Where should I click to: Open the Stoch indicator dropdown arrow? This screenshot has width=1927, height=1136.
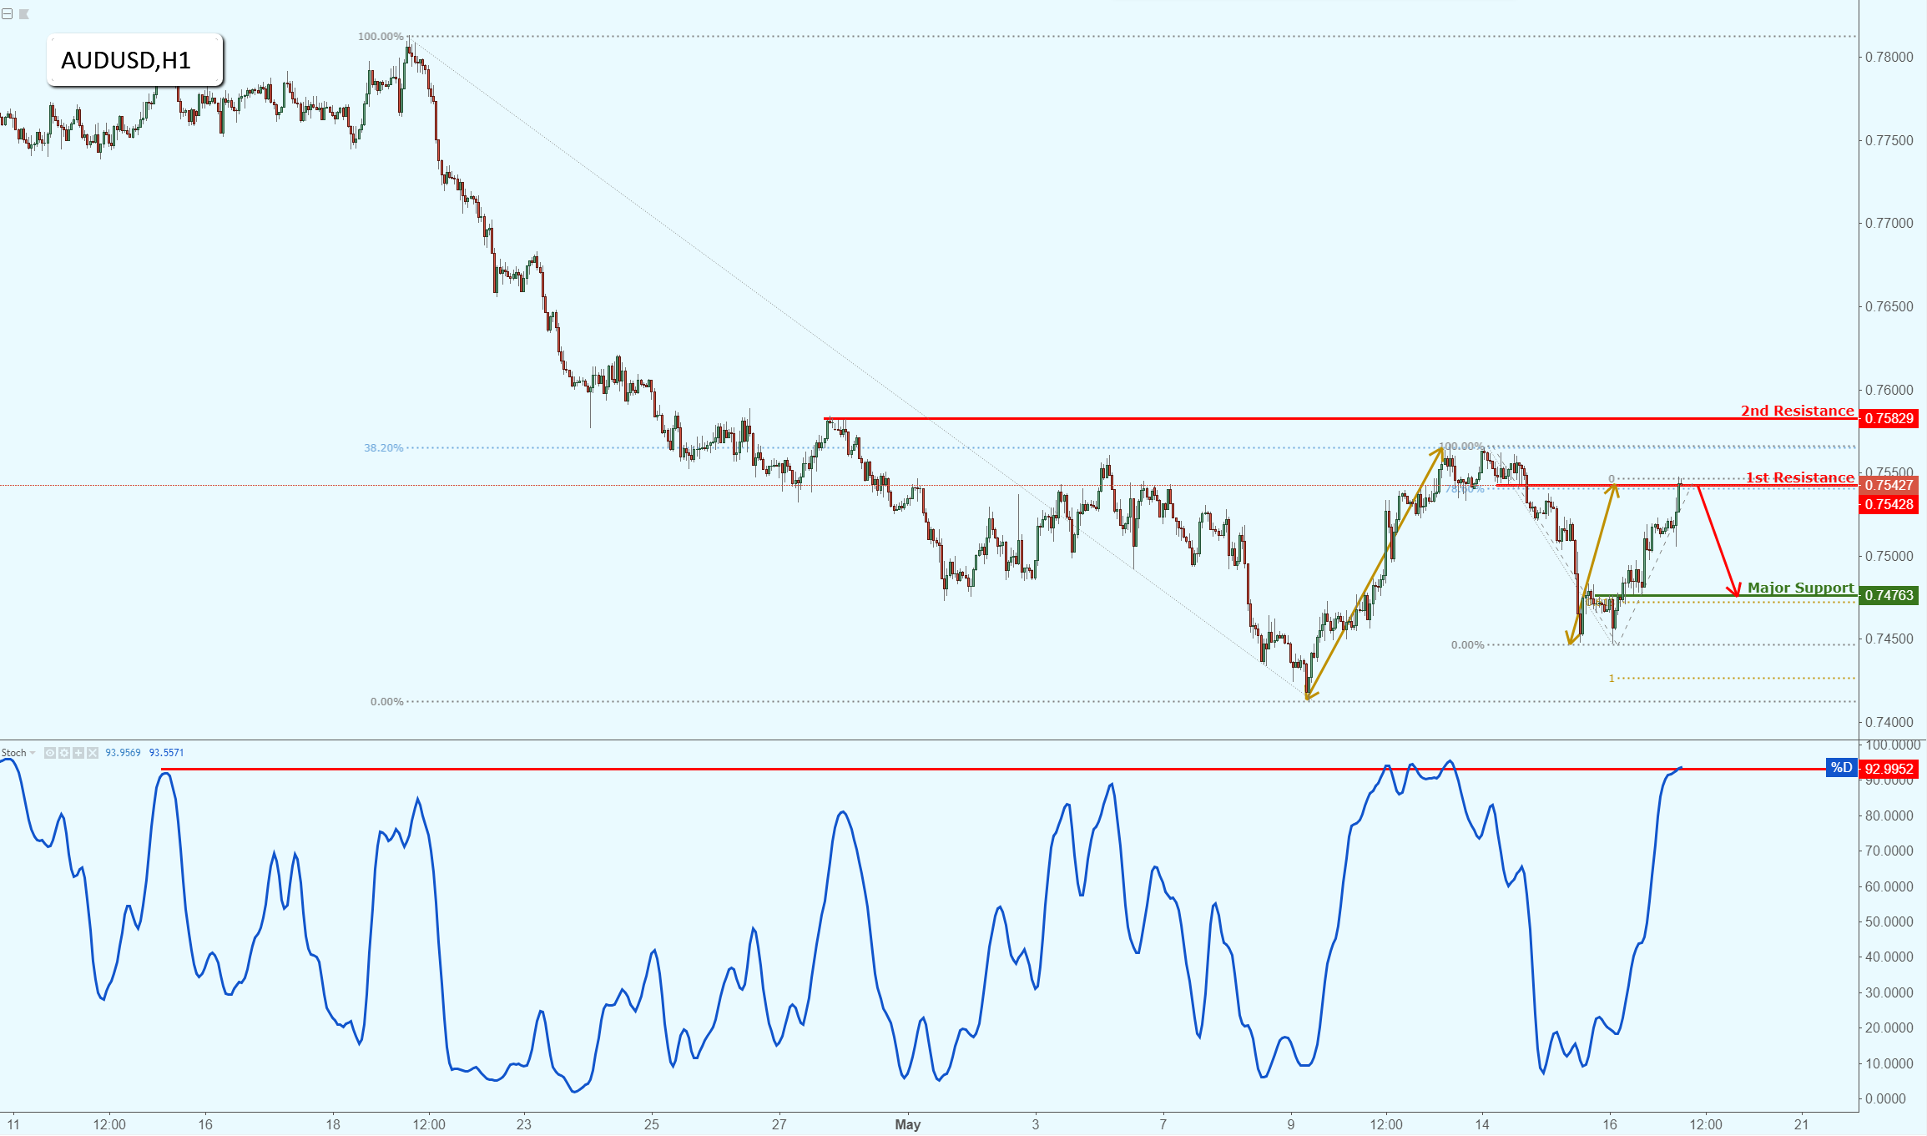(x=33, y=753)
